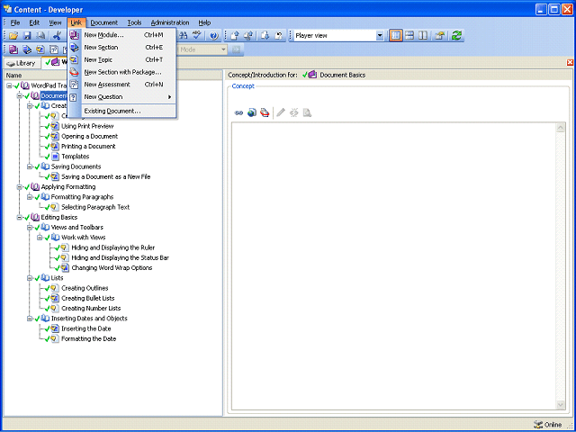Open the Document menu
This screenshot has width=576, height=432.
click(104, 22)
